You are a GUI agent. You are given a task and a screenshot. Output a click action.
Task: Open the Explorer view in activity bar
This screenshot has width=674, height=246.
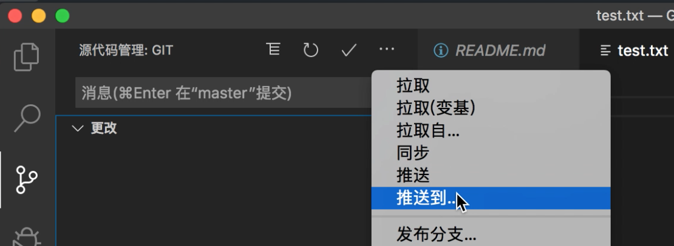(27, 56)
